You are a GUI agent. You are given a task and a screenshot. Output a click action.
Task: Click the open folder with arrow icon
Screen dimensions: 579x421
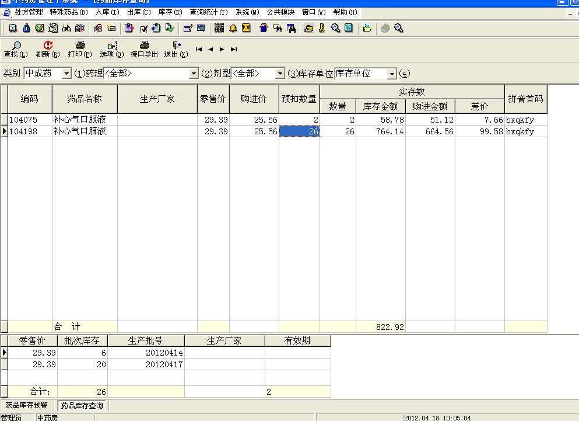(367, 28)
